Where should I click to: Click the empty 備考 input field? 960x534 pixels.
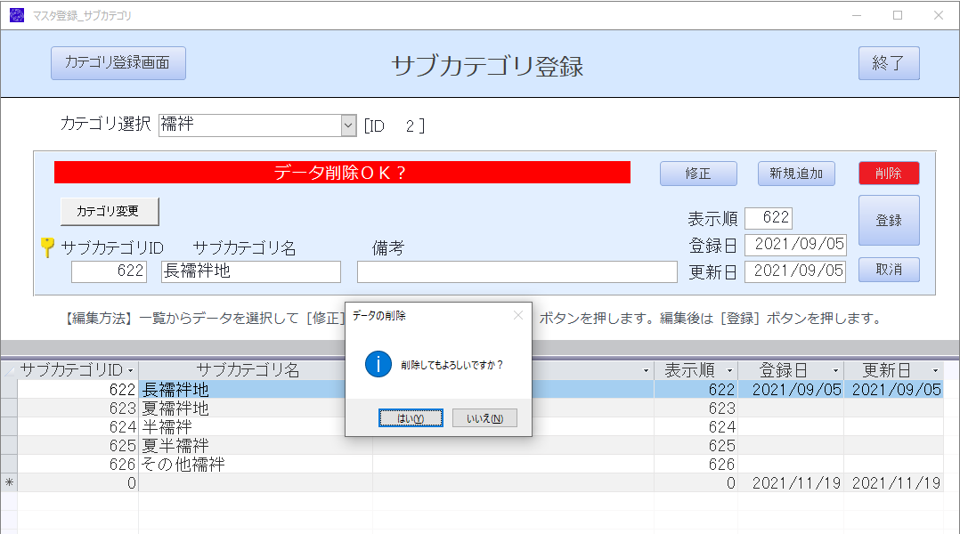517,271
